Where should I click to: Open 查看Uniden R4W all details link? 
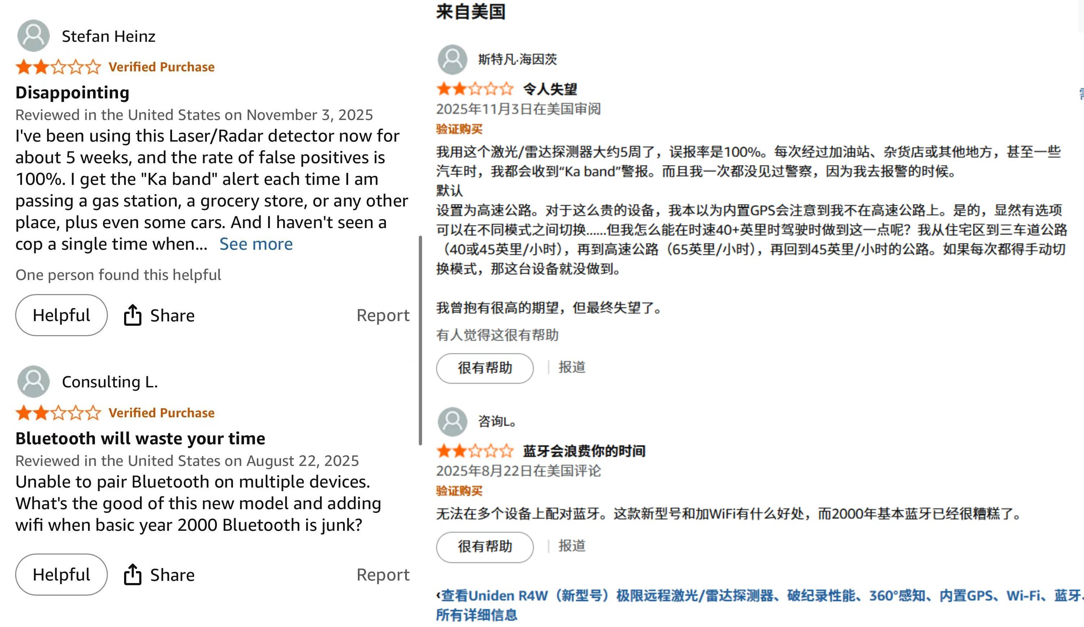[645, 596]
